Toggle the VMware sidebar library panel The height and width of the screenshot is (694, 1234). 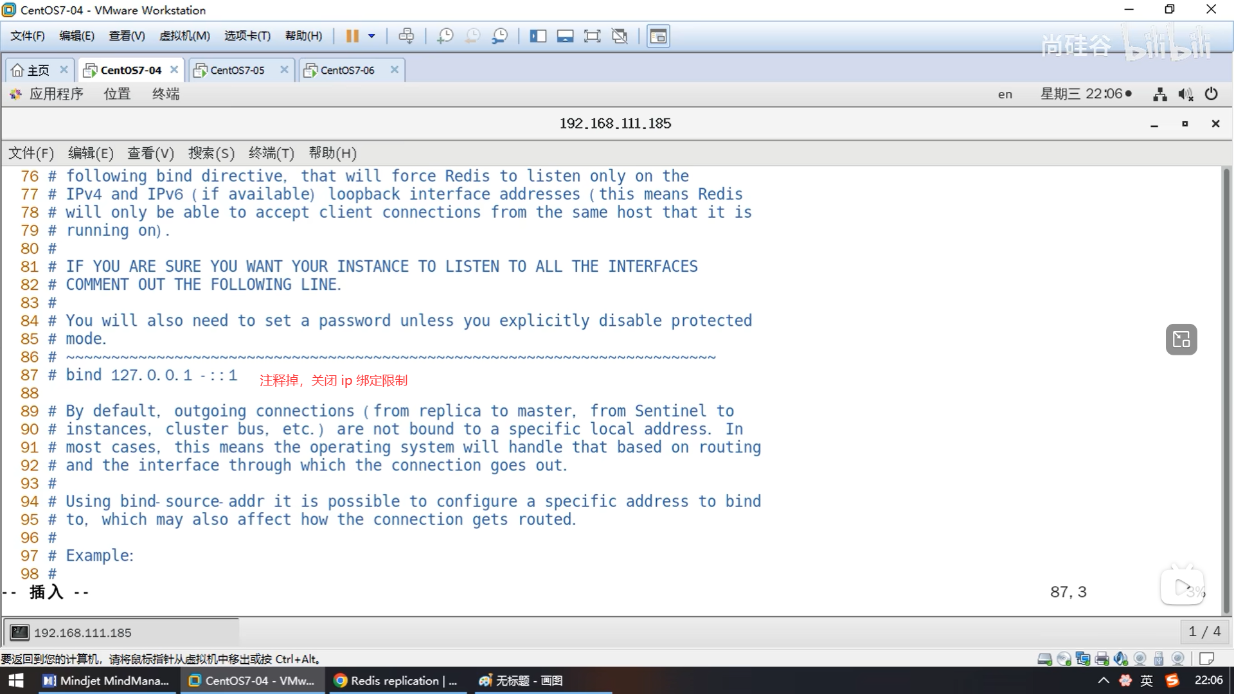click(x=537, y=36)
